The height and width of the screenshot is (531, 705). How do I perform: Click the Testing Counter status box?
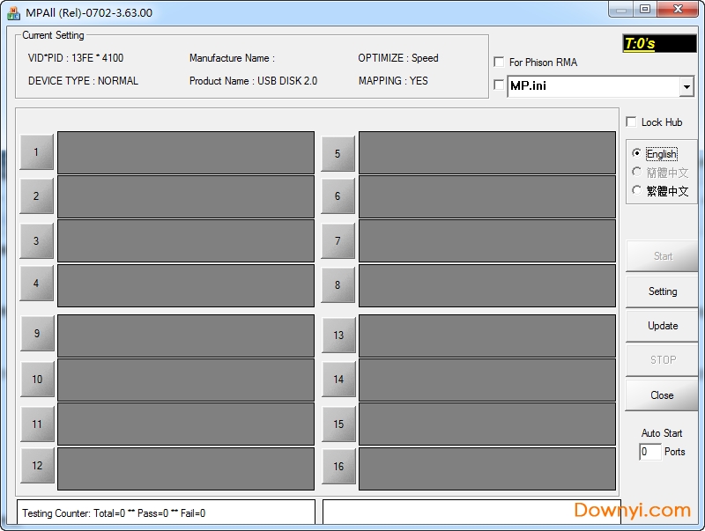pyautogui.click(x=166, y=513)
